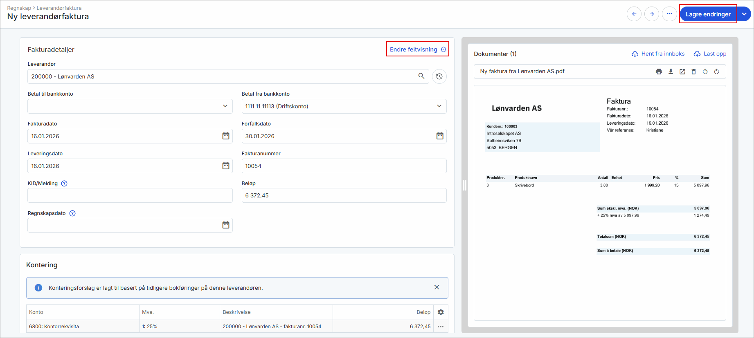Click Lagre endringer button

tap(708, 14)
